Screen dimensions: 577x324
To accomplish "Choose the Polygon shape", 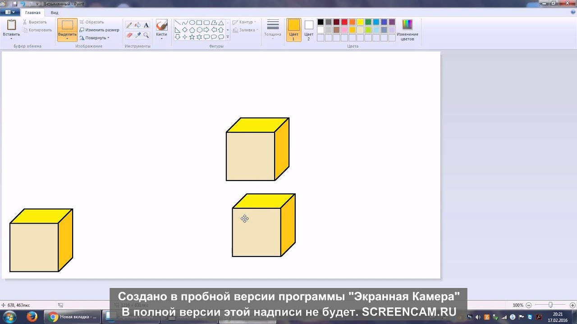I will click(214, 22).
